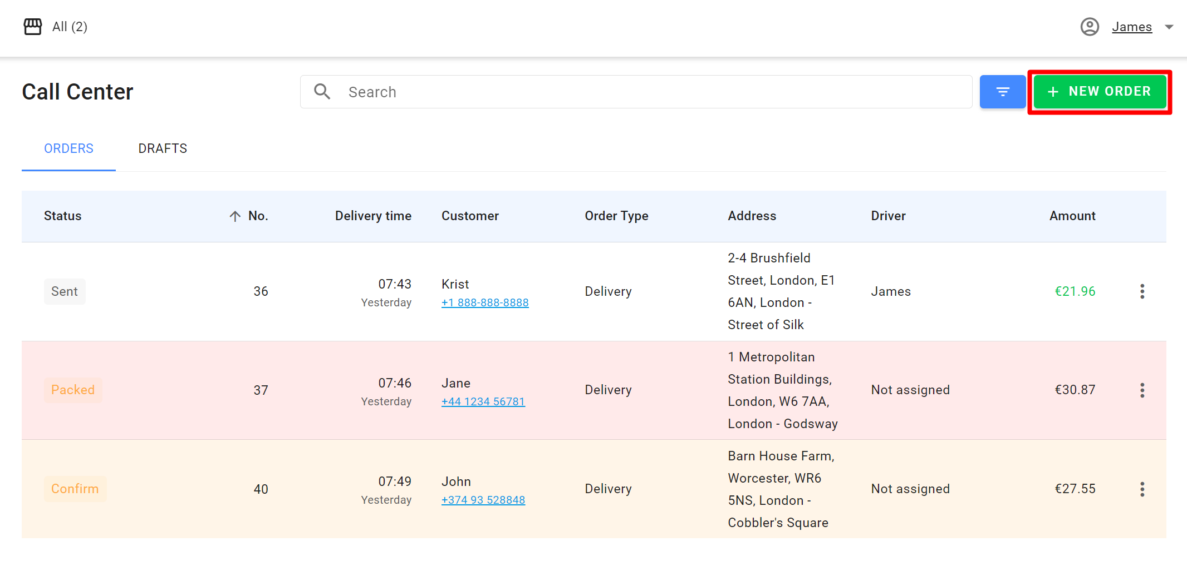
Task: Click the Confirm status badge
Action: click(75, 489)
